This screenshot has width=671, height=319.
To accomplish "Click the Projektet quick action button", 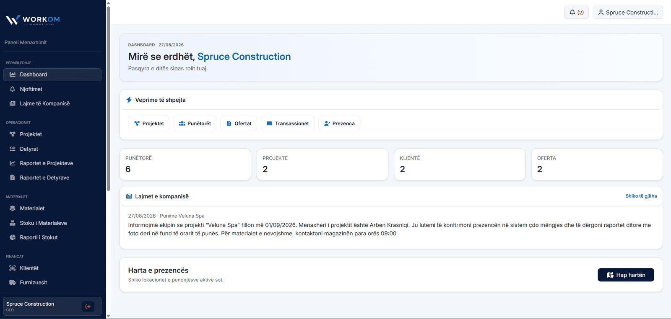I will 149,123.
